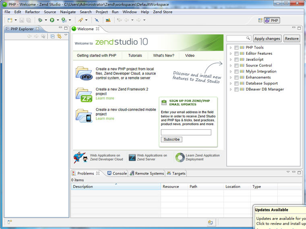This screenshot has width=306, height=229.
Task: Expand the JavaScript tree node
Action: tap(231, 60)
